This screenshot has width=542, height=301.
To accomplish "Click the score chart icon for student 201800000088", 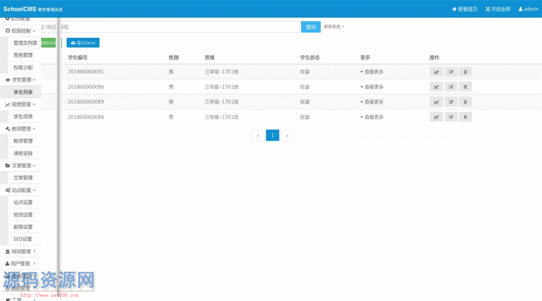I will [436, 117].
